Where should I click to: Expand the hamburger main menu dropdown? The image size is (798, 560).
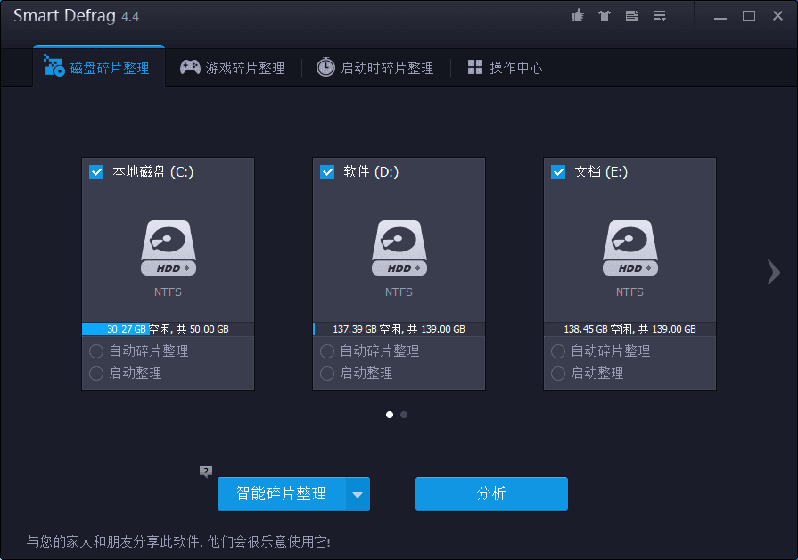[659, 15]
